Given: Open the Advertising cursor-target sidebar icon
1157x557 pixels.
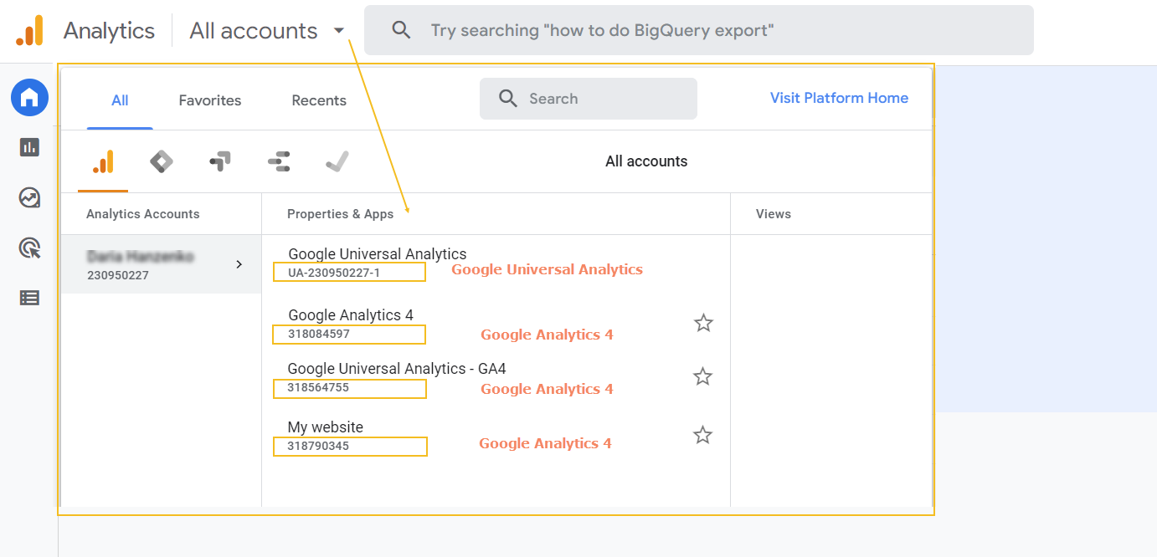Looking at the screenshot, I should (x=29, y=248).
